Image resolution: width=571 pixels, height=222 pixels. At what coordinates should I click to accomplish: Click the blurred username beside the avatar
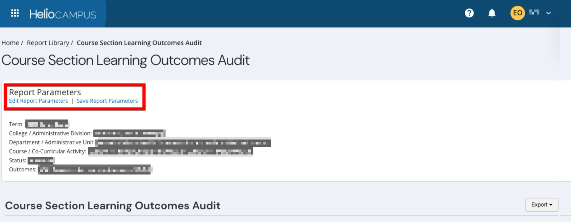coord(534,12)
